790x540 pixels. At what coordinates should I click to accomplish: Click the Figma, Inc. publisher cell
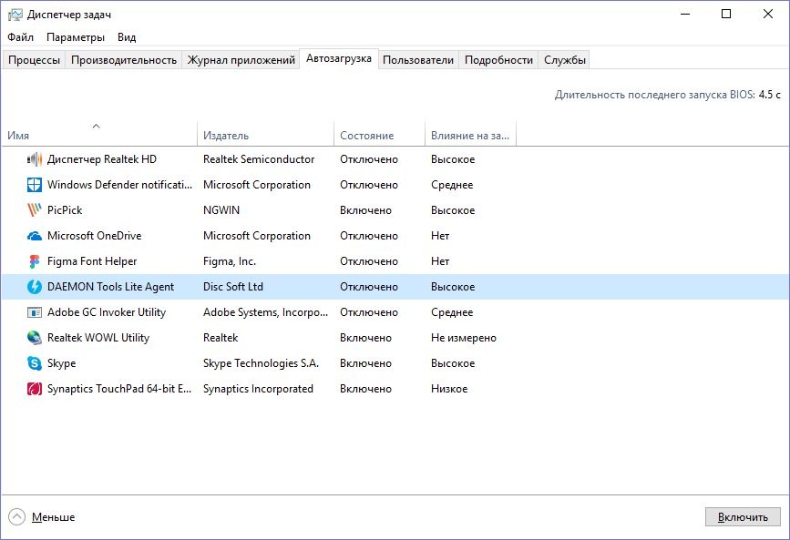230,261
